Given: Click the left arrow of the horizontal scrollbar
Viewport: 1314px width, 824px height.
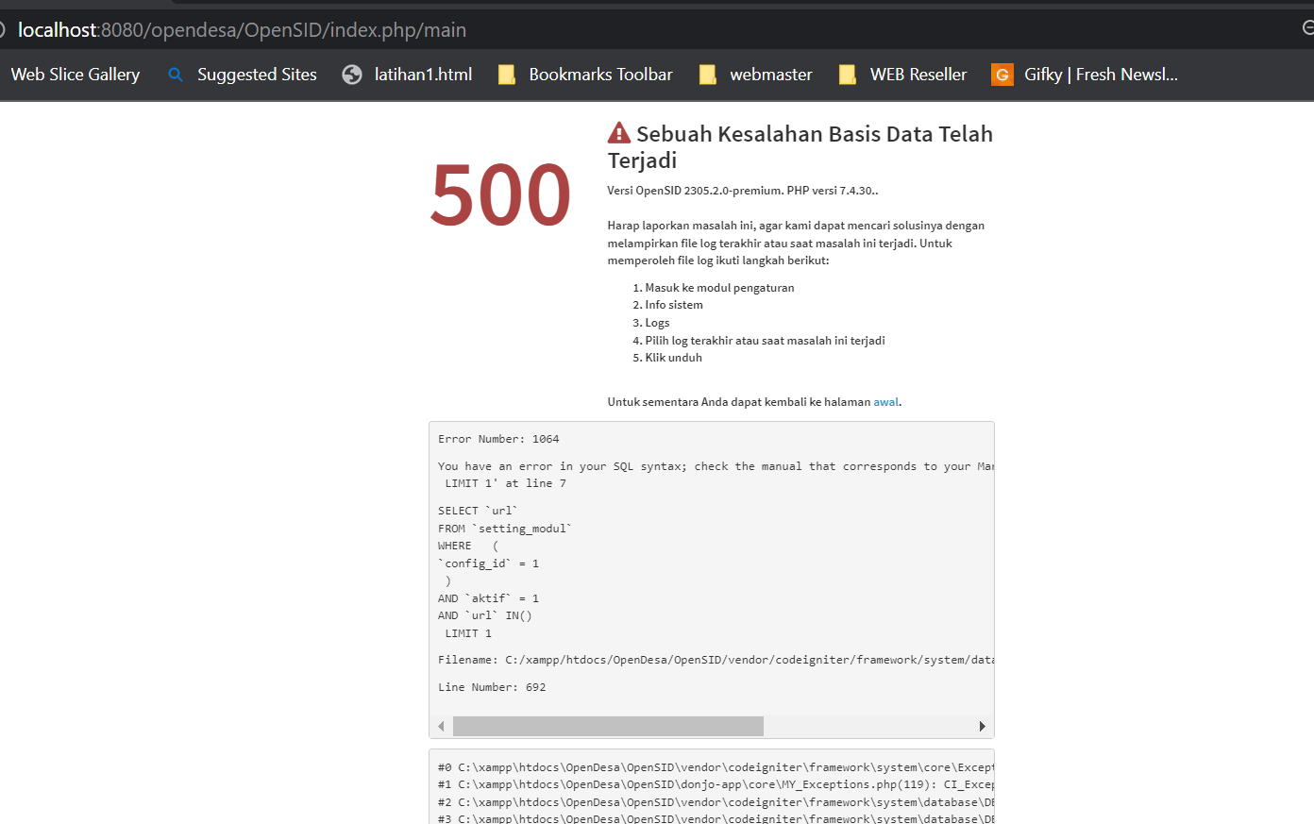Looking at the screenshot, I should coord(441,726).
